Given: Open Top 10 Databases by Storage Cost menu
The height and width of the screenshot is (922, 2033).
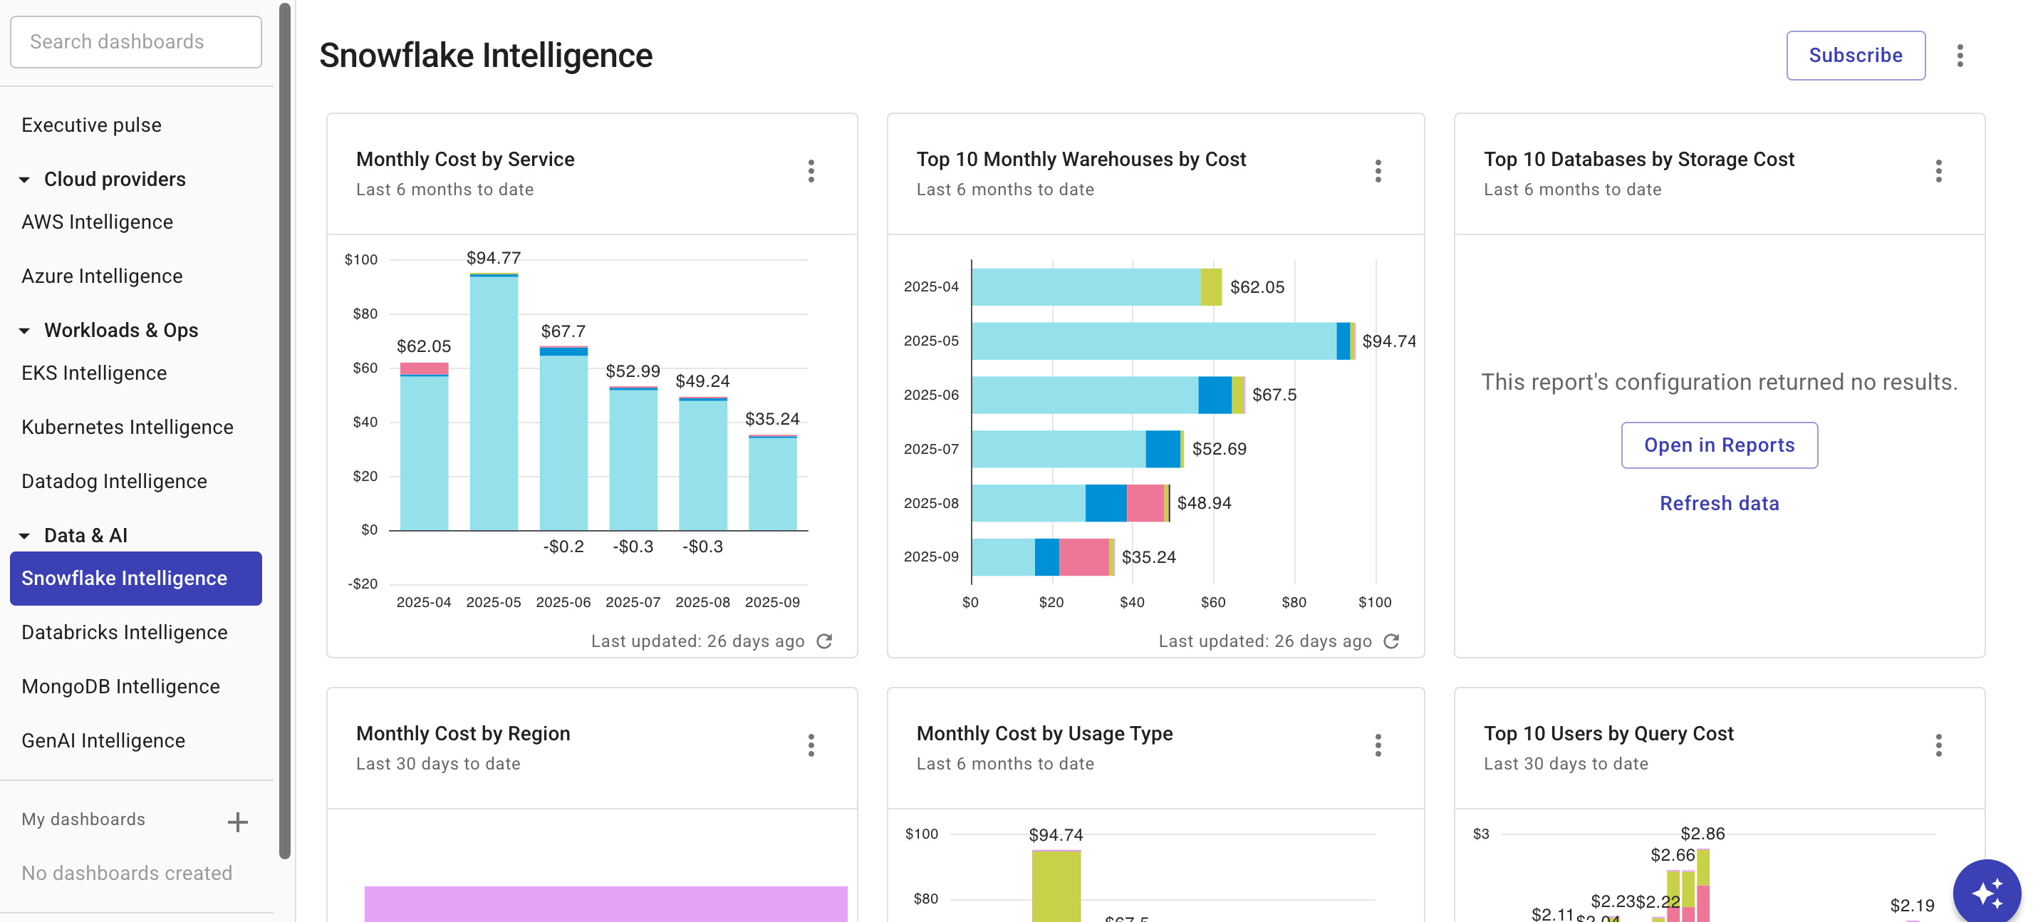Looking at the screenshot, I should (1939, 171).
